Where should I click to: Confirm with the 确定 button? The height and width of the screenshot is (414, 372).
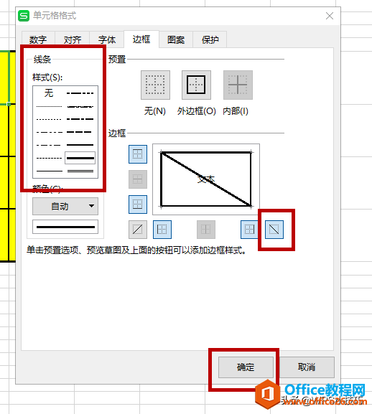(x=246, y=367)
